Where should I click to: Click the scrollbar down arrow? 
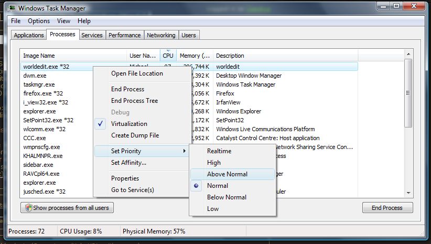pyautogui.click(x=408, y=193)
